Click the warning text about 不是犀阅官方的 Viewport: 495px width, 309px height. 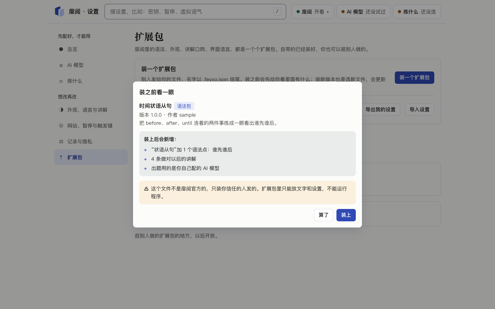click(x=249, y=192)
